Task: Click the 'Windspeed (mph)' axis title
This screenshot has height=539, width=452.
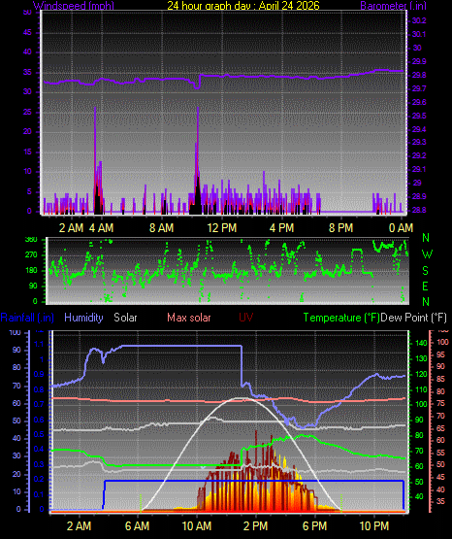Action: click(x=74, y=6)
